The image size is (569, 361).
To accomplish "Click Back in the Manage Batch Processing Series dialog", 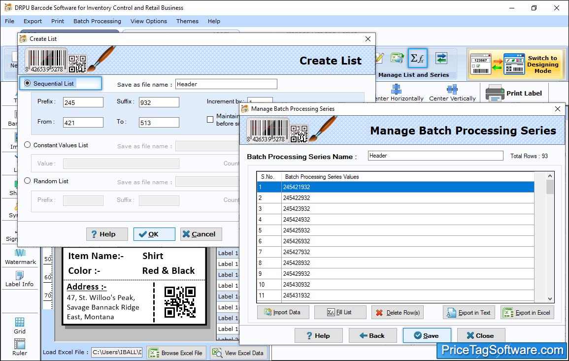I will pos(372,335).
